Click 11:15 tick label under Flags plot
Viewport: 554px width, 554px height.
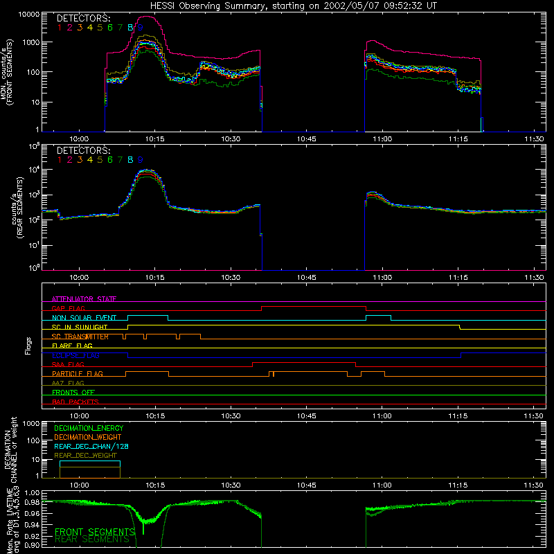458,416
